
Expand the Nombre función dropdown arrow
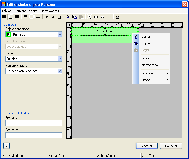click(60, 71)
